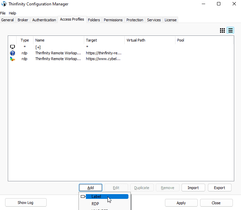Image resolution: width=241 pixels, height=210 pixels.
Task: Click the Pool column header
Action: tap(204, 40)
